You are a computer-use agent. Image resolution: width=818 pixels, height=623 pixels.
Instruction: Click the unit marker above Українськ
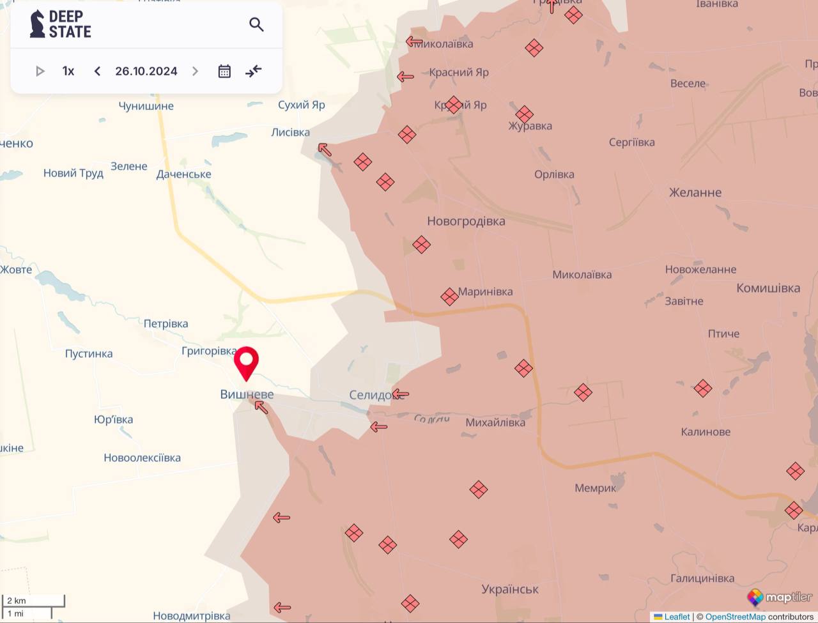[x=458, y=539]
